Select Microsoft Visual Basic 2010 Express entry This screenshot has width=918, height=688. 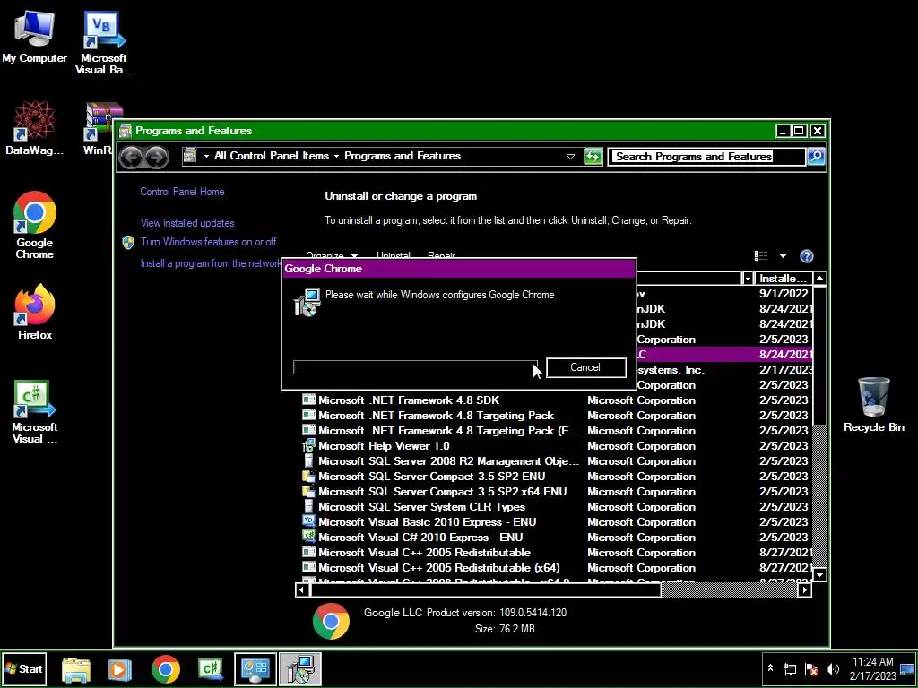(554, 522)
